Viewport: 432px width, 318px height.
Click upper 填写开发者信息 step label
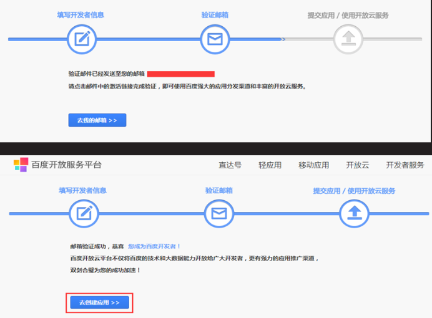point(81,15)
